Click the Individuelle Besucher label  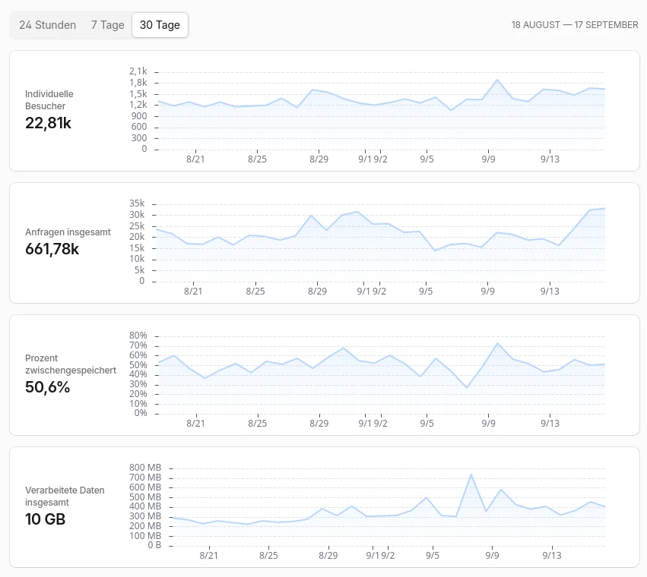click(49, 99)
